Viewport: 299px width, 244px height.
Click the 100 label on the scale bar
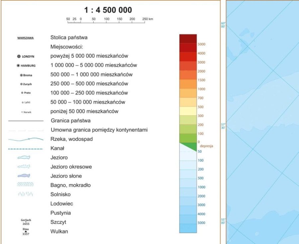click(106, 19)
